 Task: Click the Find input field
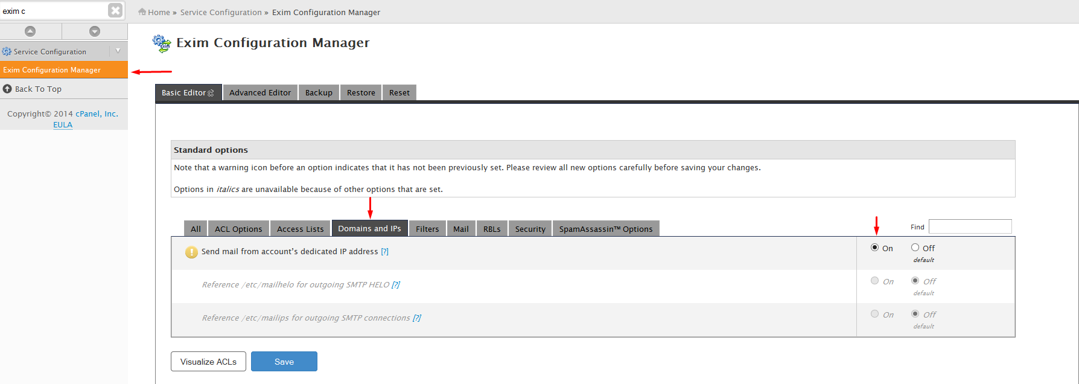pos(970,226)
